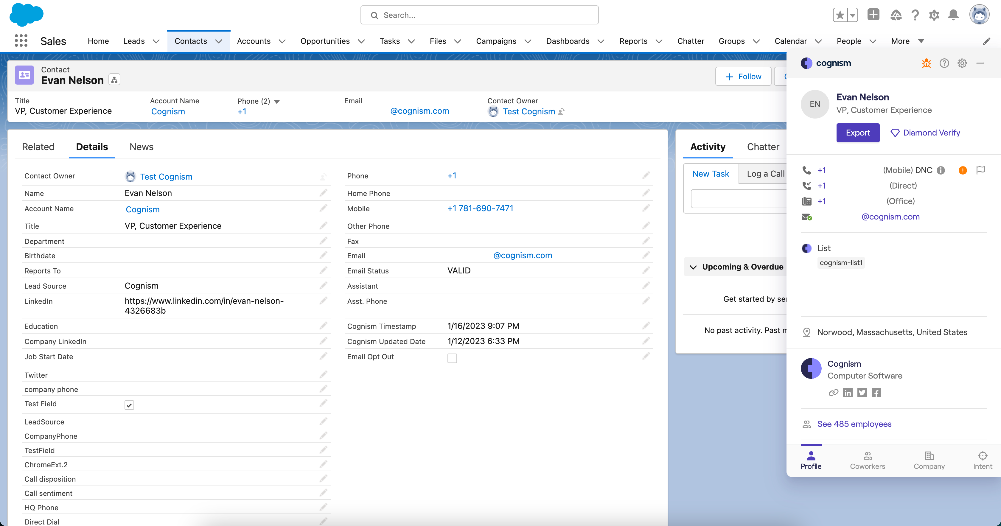Click the Favorites star icon
Screen dimensions: 1001x526
840,15
